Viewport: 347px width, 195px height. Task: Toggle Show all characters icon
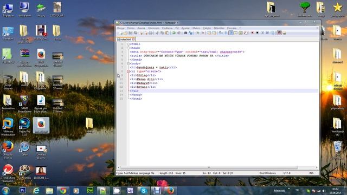(226, 33)
